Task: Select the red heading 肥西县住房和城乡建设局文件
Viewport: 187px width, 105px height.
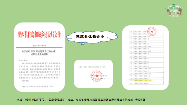Action: coord(39,34)
